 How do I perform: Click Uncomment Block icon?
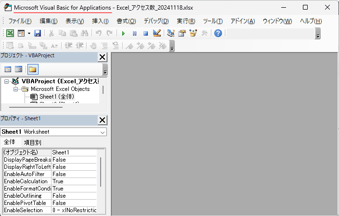coord(116,46)
